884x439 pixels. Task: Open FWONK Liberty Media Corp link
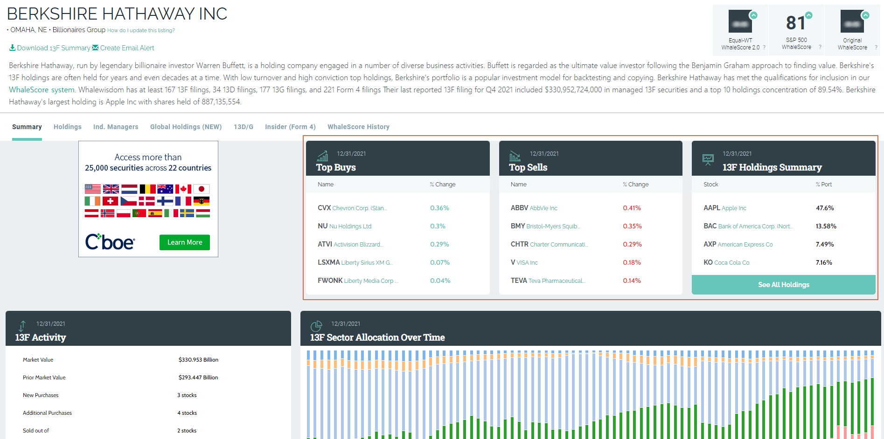(358, 281)
